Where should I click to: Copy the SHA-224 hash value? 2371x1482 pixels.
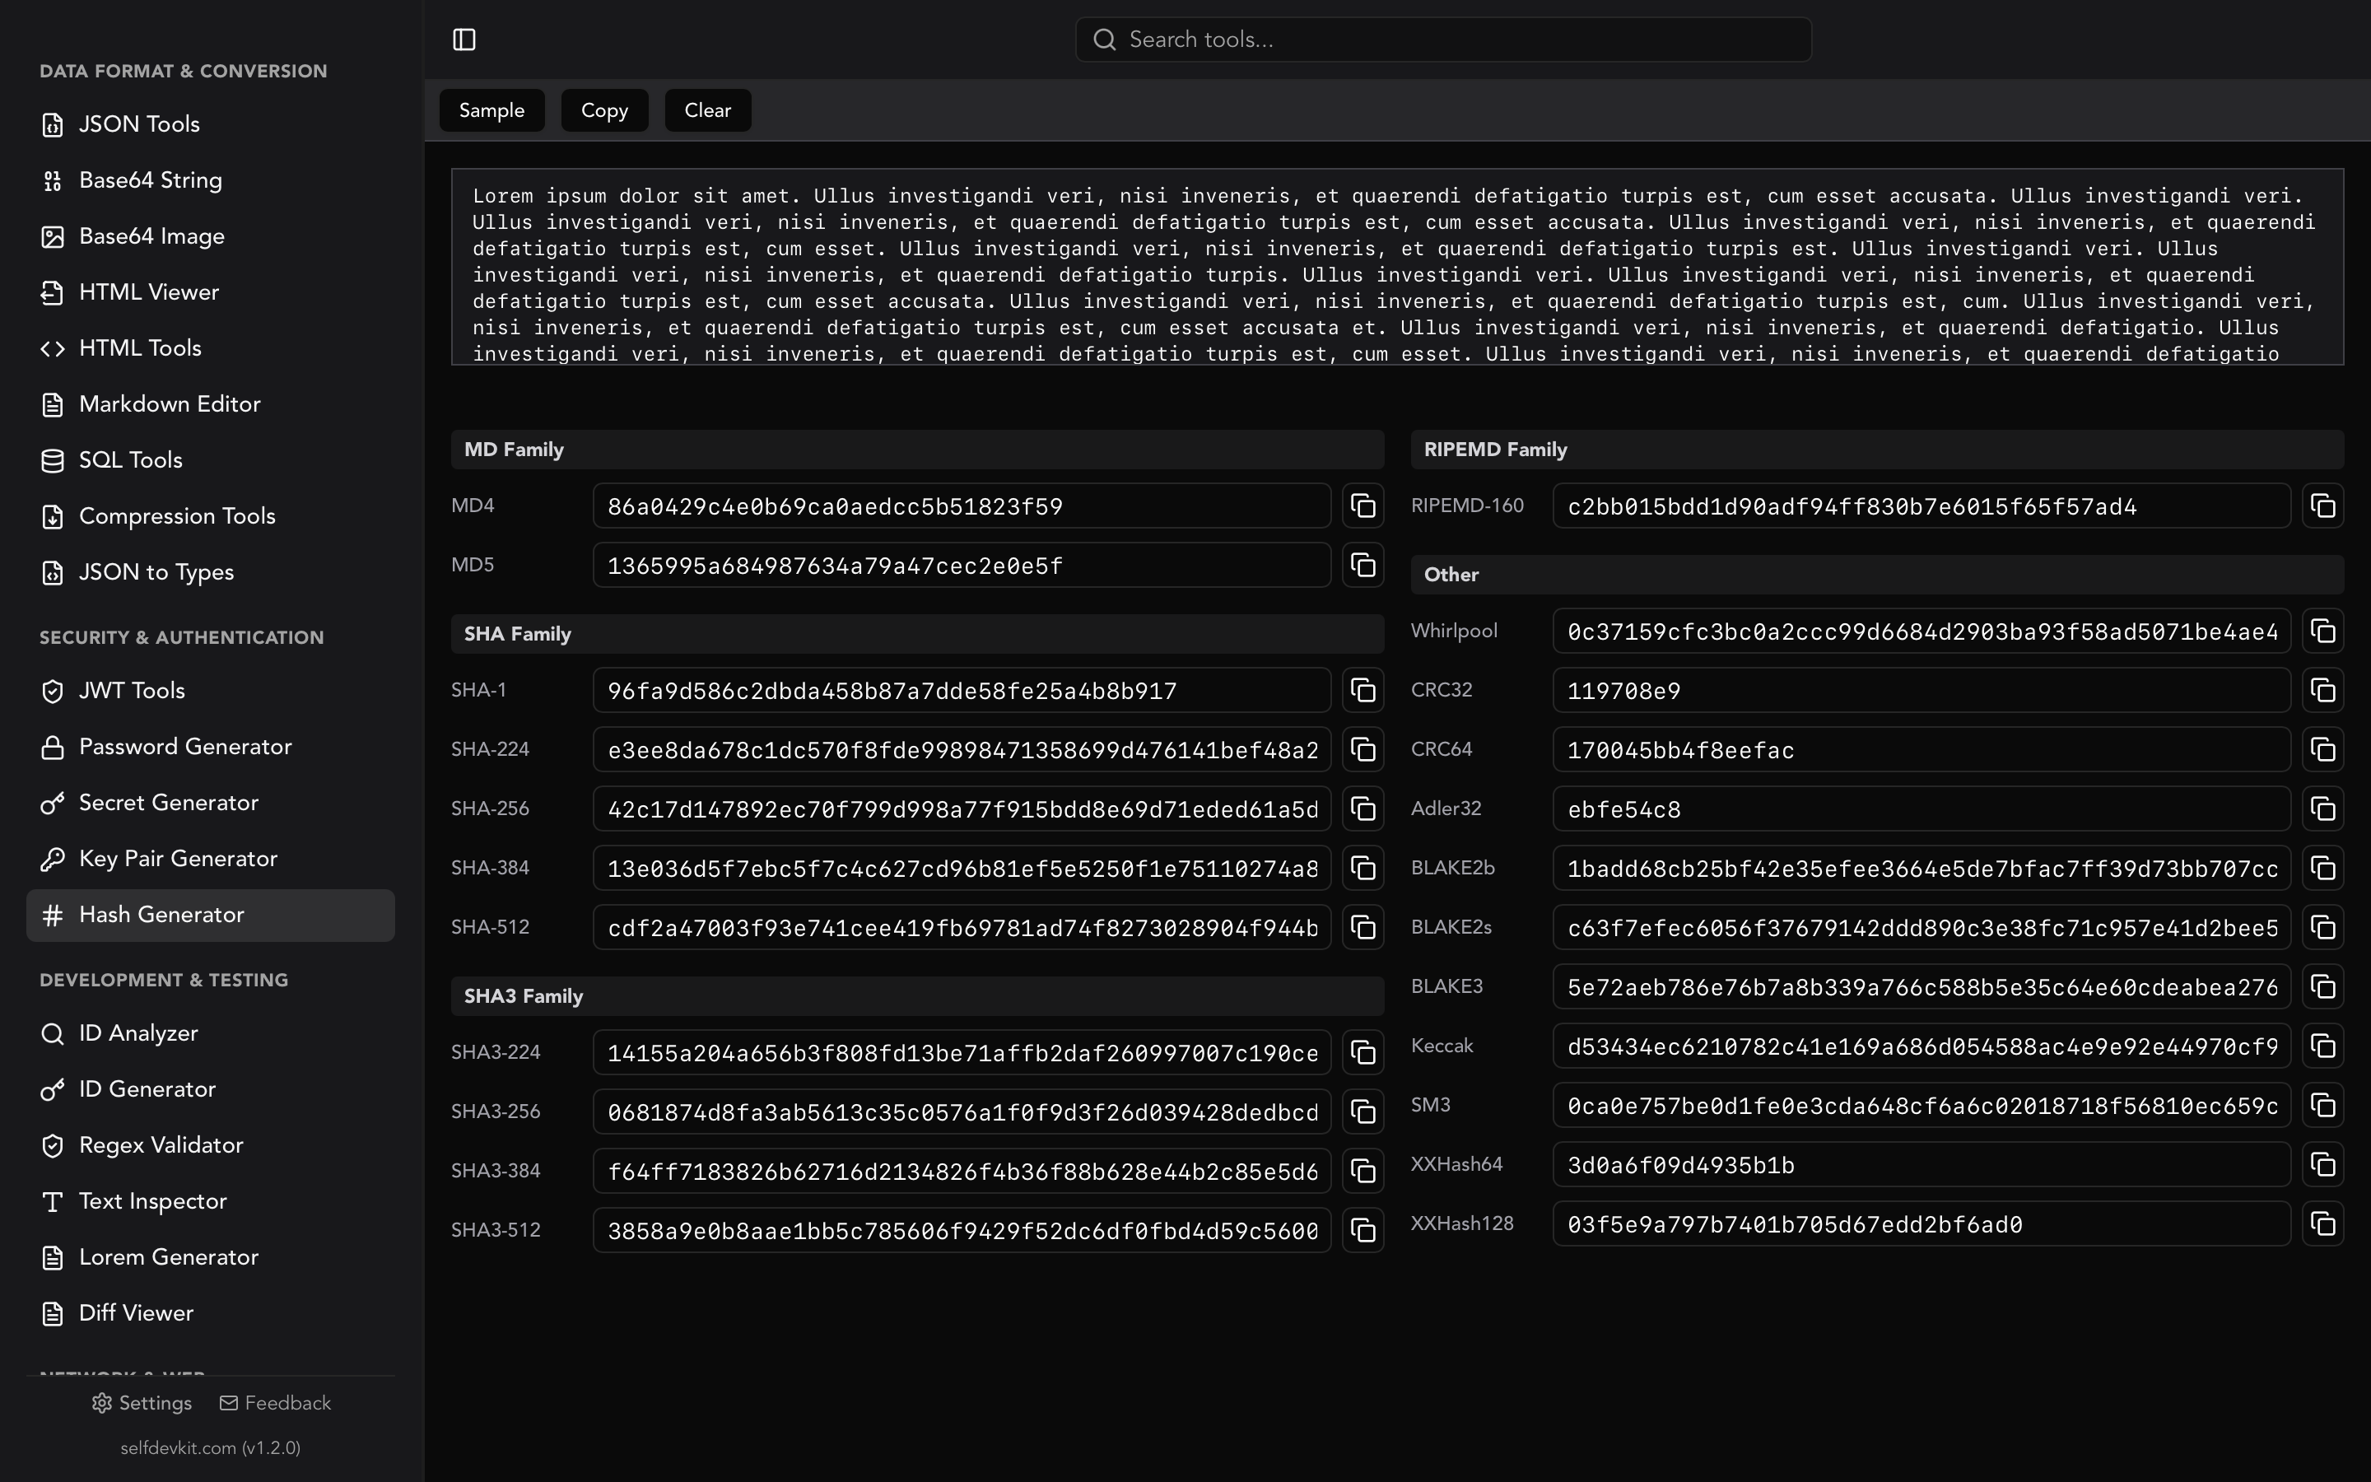click(1363, 750)
